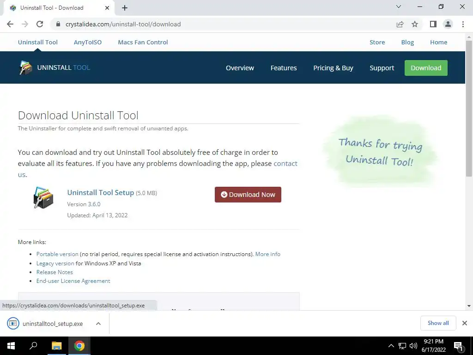This screenshot has height=355, width=473.
Task: Go back to the previous page
Action: click(10, 24)
